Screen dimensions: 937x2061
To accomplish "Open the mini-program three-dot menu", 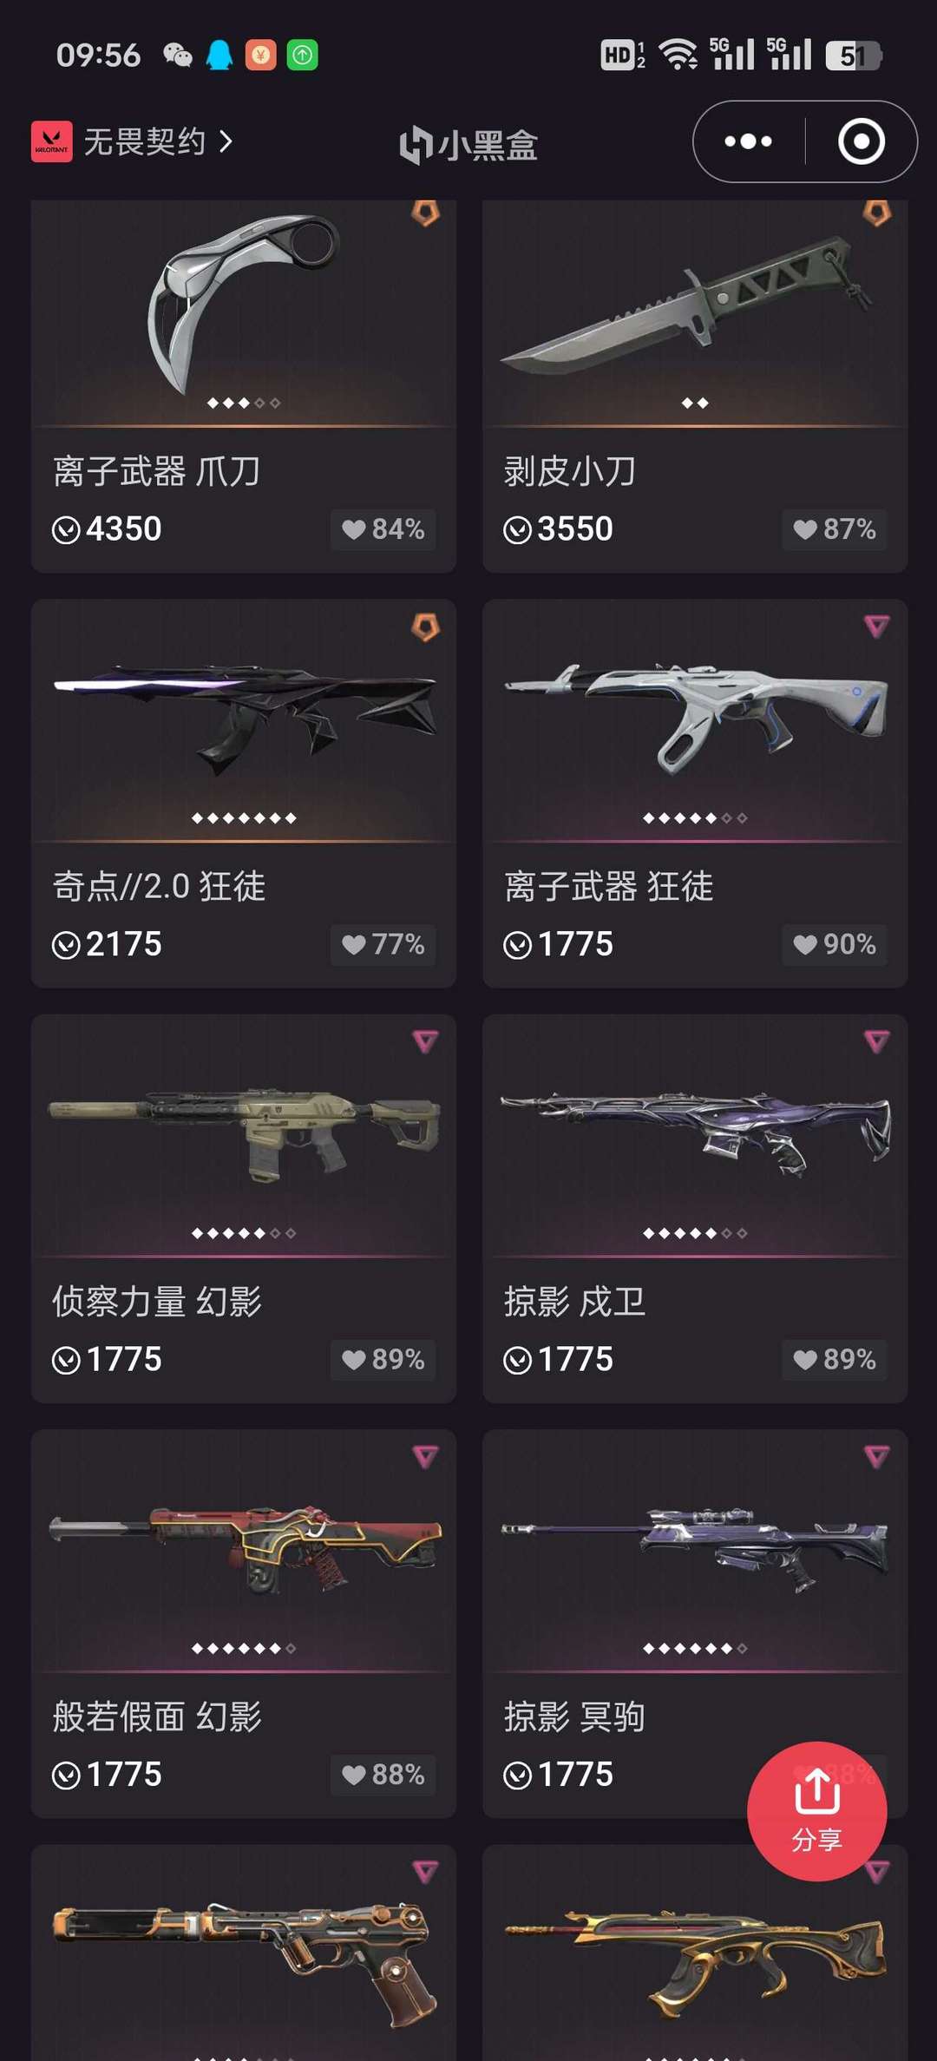I will click(748, 141).
